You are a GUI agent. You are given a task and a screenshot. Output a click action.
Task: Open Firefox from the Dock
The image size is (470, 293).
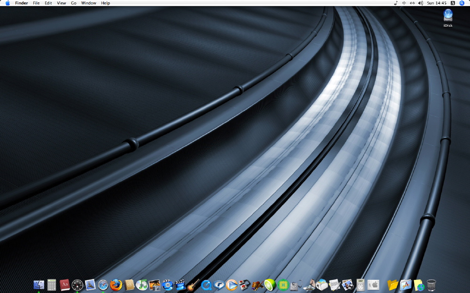pyautogui.click(x=116, y=285)
